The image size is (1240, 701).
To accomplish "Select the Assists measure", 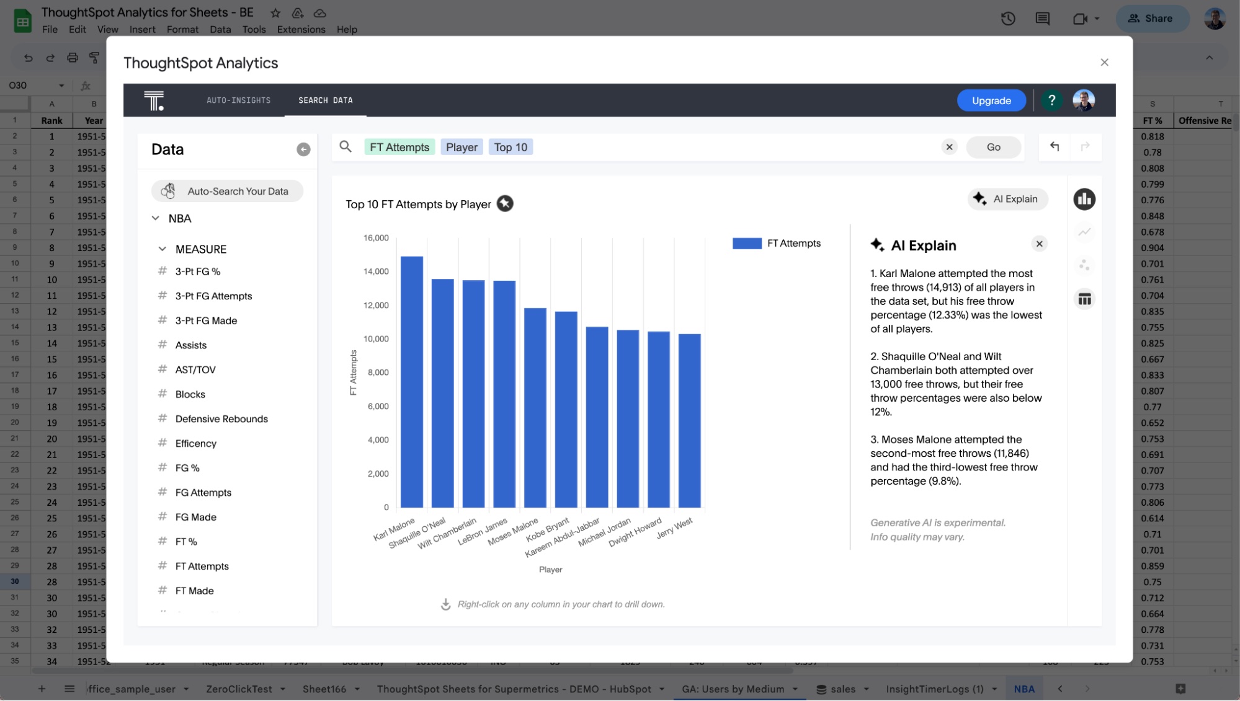I will pyautogui.click(x=191, y=345).
